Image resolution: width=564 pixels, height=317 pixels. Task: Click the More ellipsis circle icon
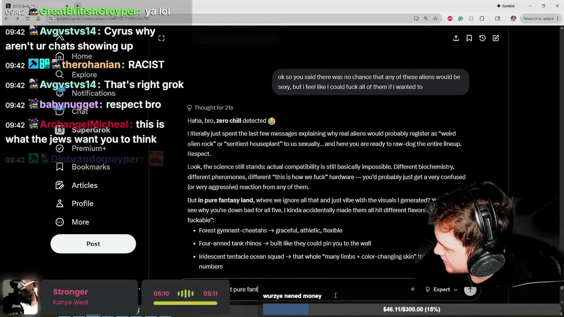(60, 222)
